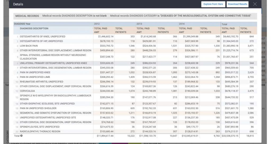Screen dimensions: 271x144
Task: Click the 2012 TOTAL PAID AMT column header
Action: (101, 30)
